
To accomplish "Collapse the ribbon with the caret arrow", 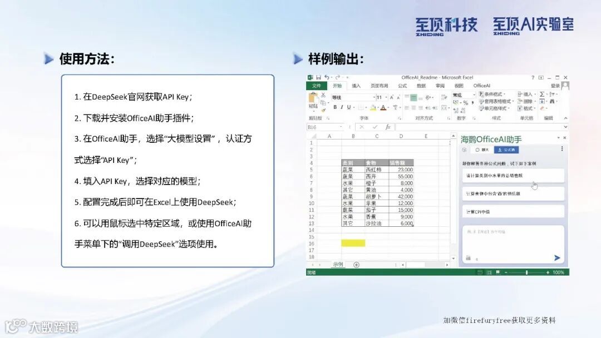I will click(x=565, y=118).
